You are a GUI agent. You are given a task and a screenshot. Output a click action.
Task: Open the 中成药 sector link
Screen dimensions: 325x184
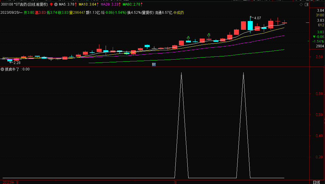[179, 13]
